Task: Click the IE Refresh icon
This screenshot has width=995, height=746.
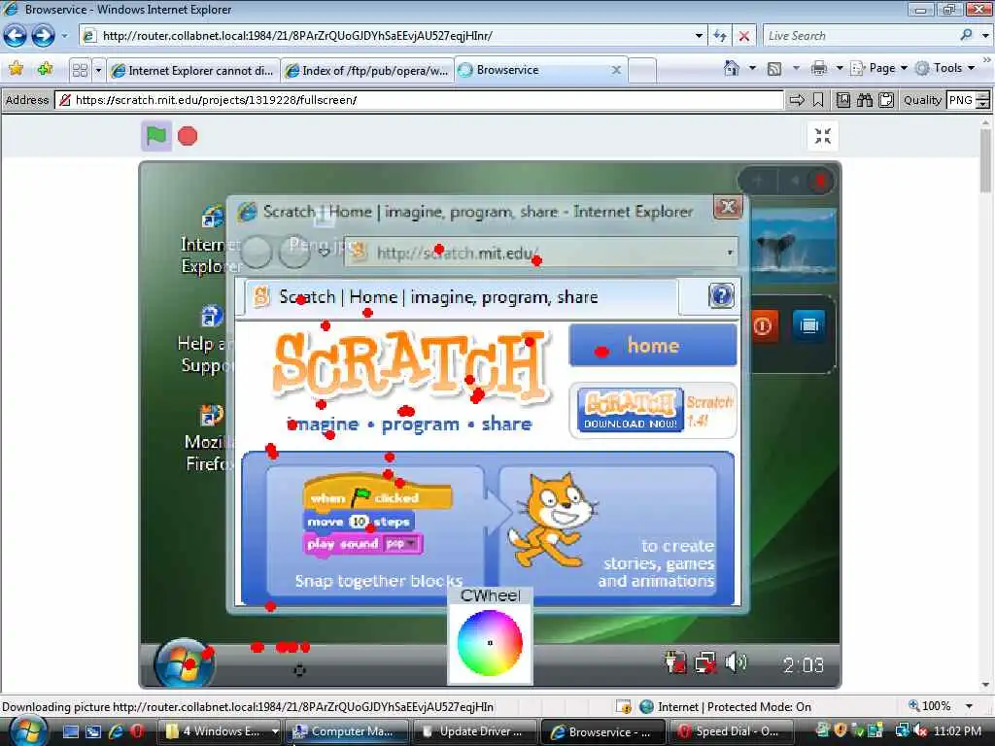Action: [720, 36]
